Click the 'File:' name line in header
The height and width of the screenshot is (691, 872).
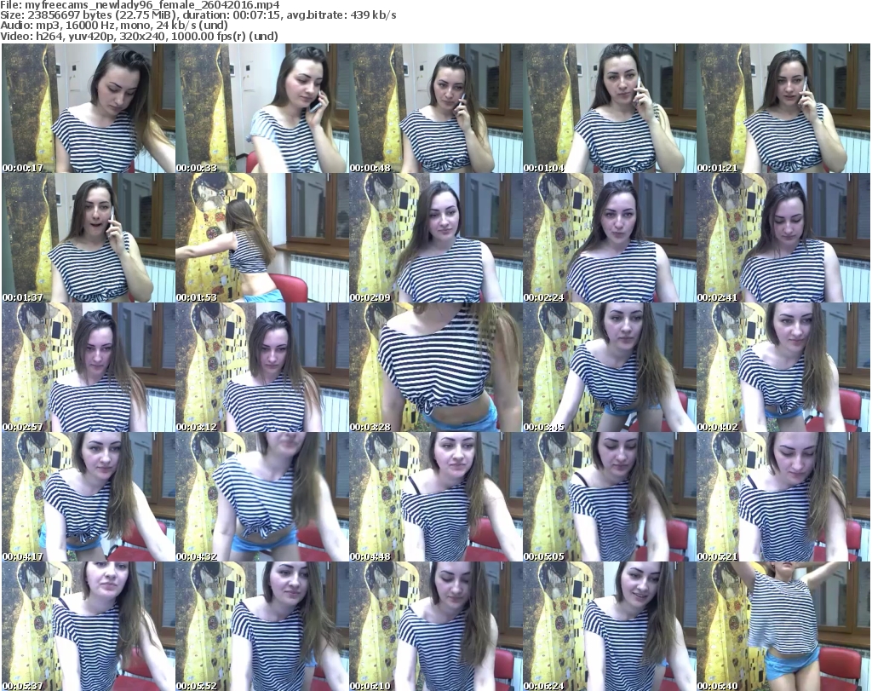[140, 5]
